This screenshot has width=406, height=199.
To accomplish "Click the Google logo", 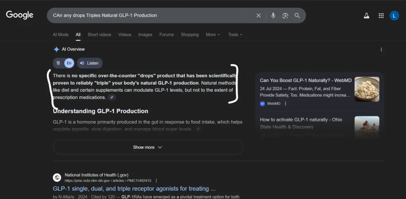I will click(19, 15).
